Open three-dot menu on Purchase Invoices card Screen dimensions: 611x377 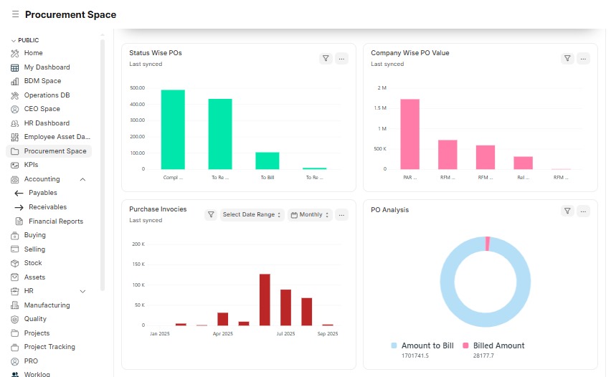(341, 214)
